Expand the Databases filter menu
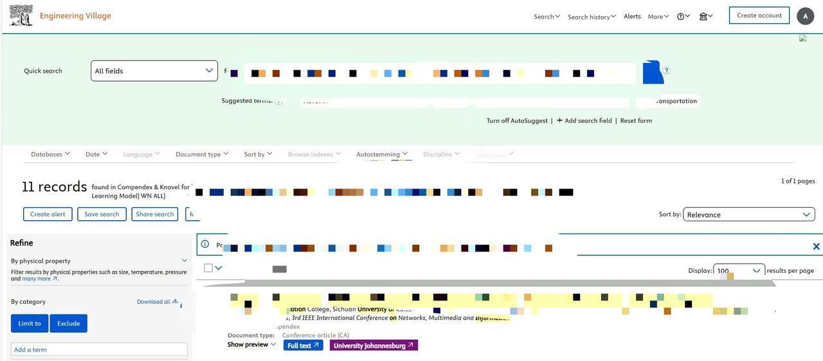 pyautogui.click(x=50, y=154)
